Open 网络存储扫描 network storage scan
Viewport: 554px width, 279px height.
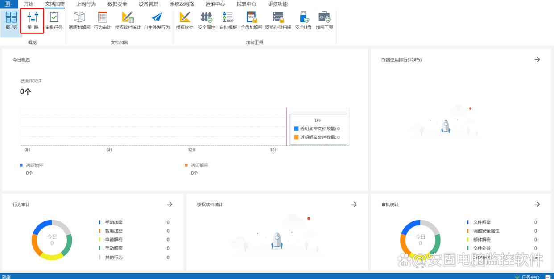[x=278, y=21]
